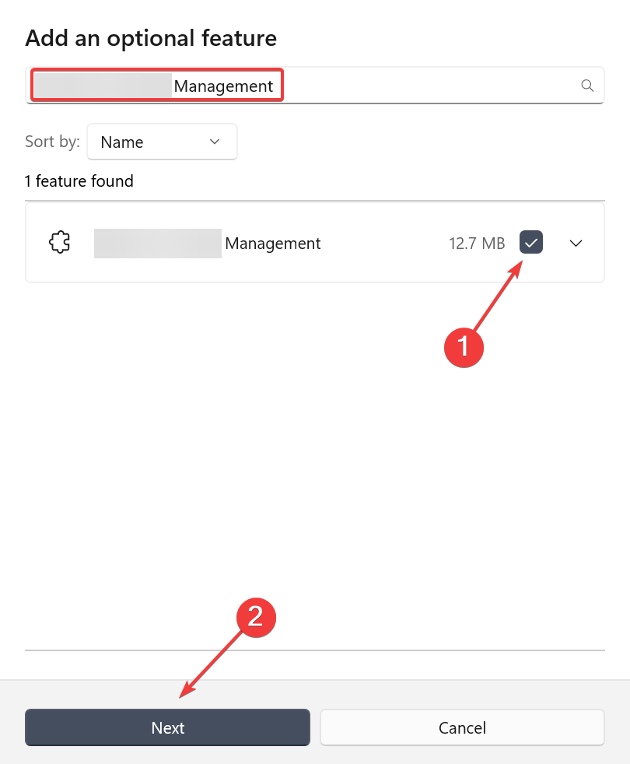
Task: Click the Next button
Action: point(167,727)
